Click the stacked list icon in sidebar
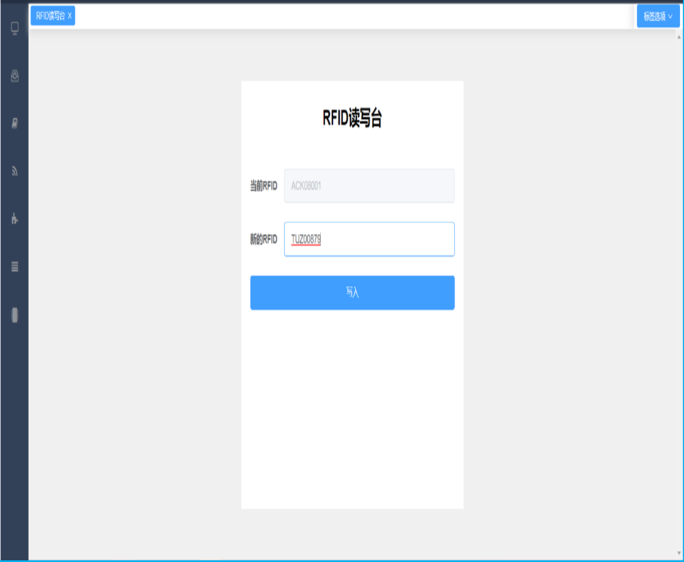Viewport: 684px width, 562px height. pyautogui.click(x=15, y=267)
